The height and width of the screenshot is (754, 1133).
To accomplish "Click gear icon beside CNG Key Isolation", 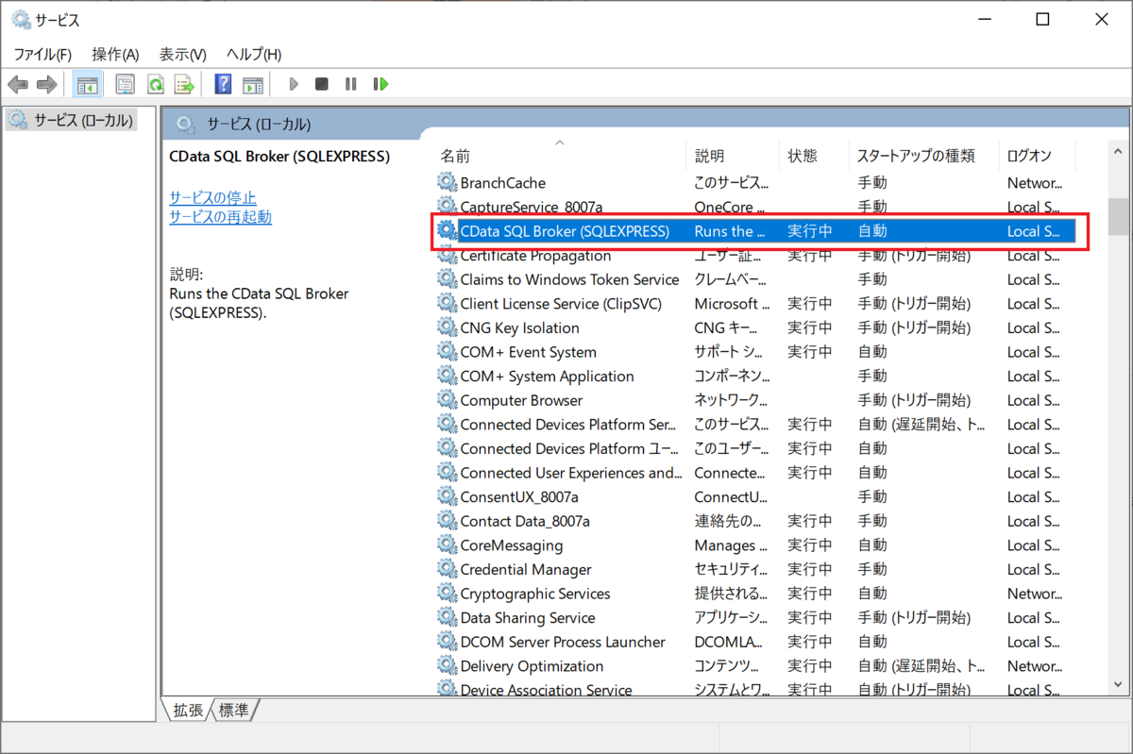I will click(x=447, y=327).
